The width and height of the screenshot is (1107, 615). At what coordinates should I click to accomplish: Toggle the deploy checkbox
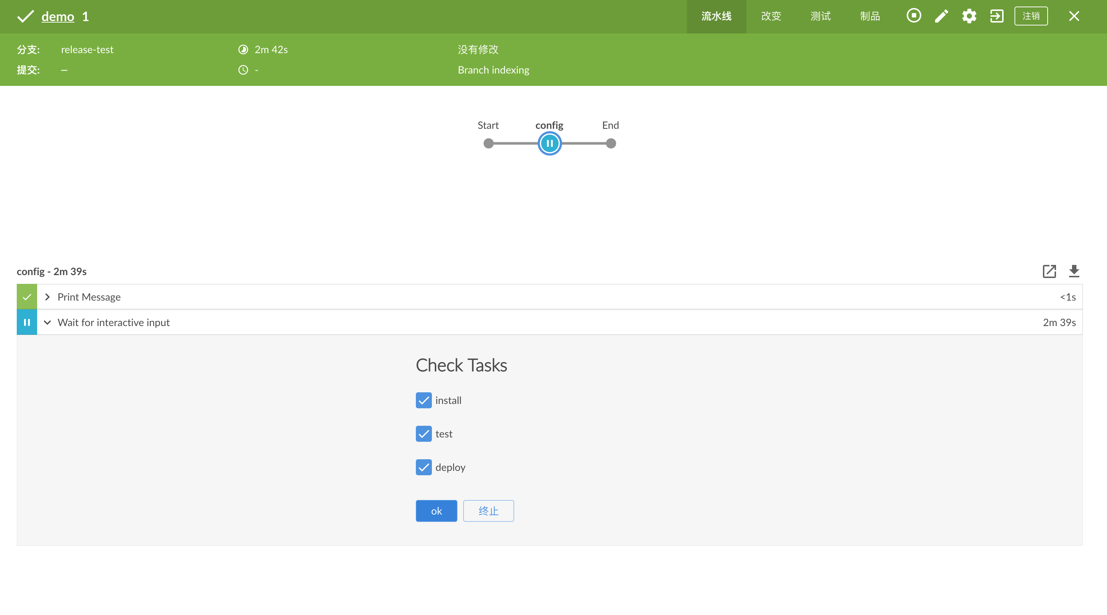pos(423,467)
